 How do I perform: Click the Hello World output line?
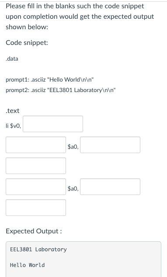point(28,265)
